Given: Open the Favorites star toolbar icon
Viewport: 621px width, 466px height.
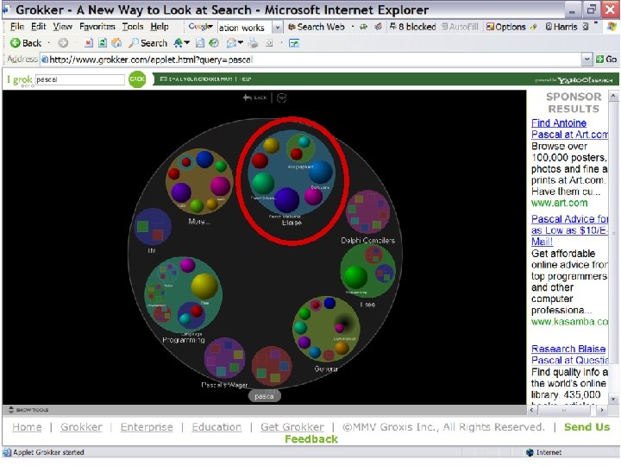Looking at the screenshot, I should (179, 43).
